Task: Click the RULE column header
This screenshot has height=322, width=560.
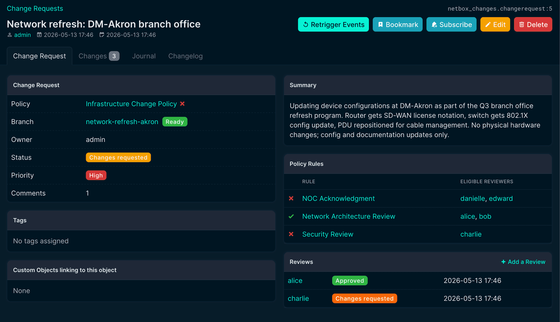Action: [309, 181]
